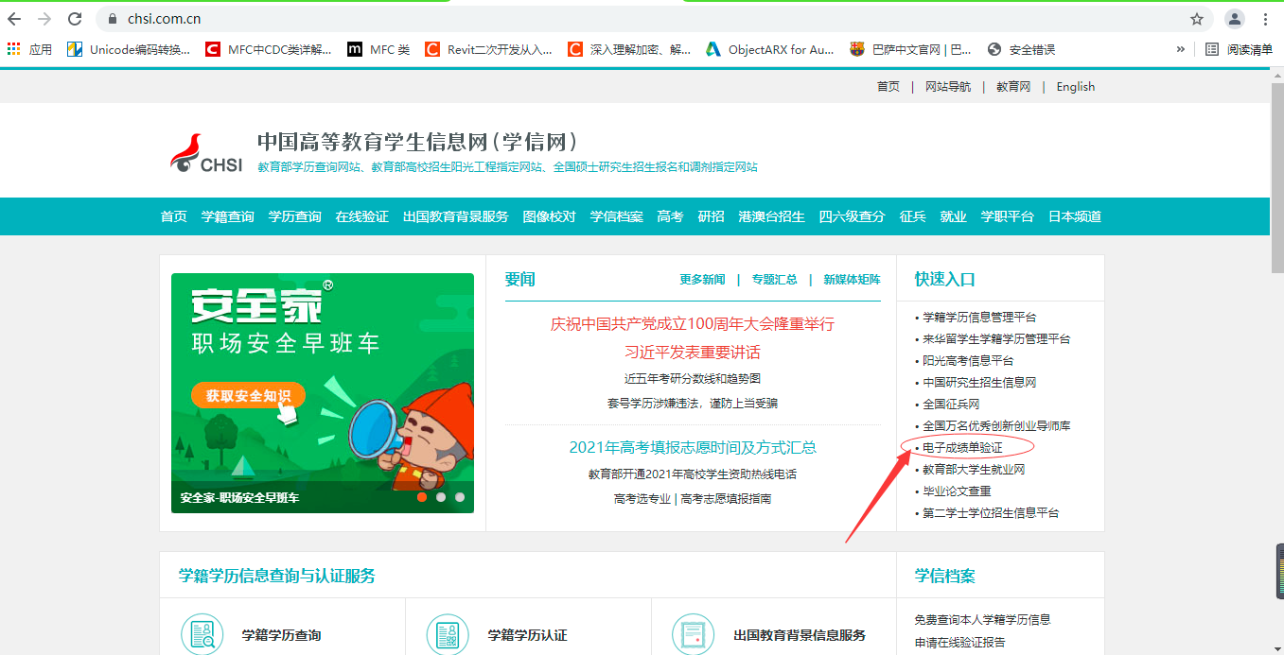The height and width of the screenshot is (655, 1284).
Task: Open the 毕业论文查重 quick link
Action: [x=957, y=491]
